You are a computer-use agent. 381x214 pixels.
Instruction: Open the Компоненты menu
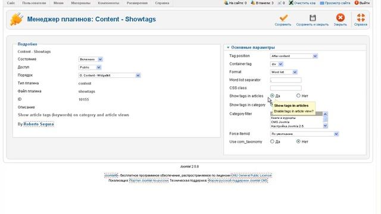coord(108,3)
